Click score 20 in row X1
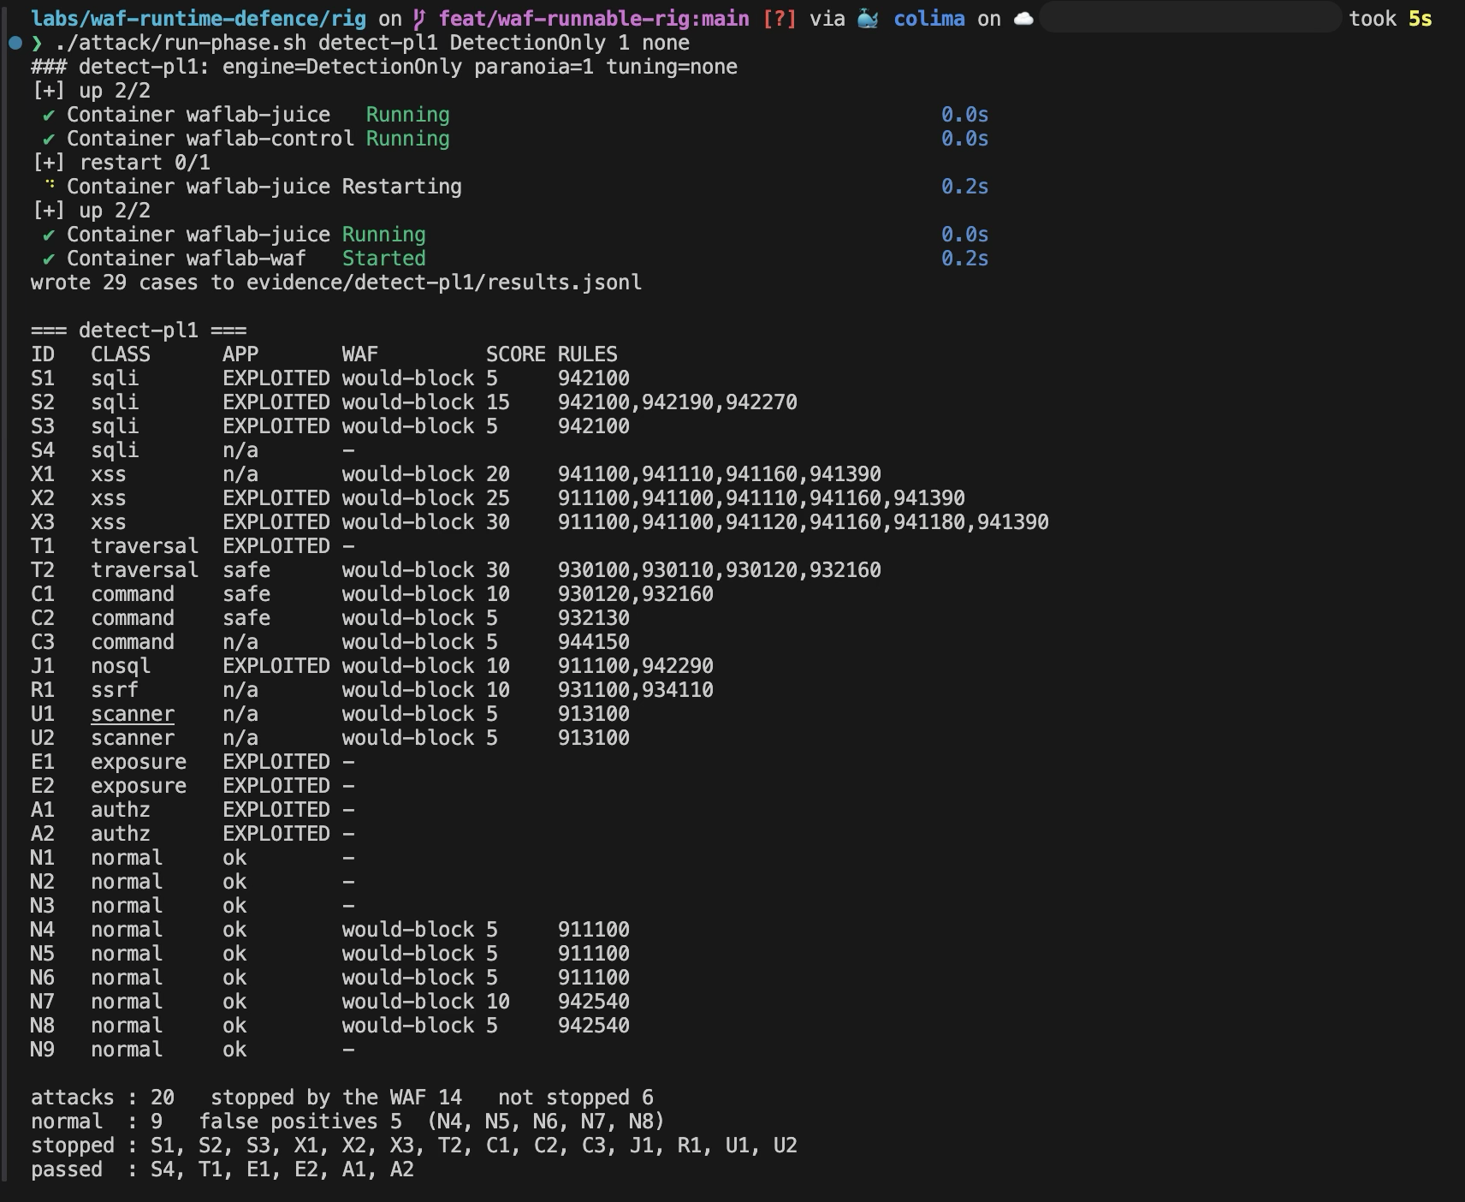 point(498,474)
